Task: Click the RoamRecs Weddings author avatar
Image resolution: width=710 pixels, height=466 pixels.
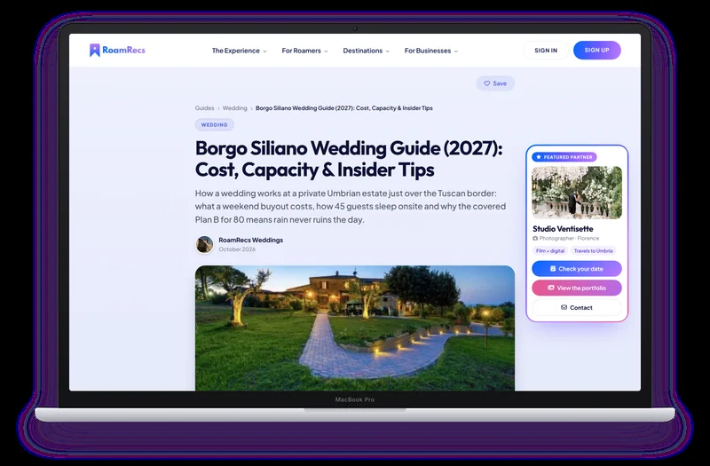Action: (204, 245)
